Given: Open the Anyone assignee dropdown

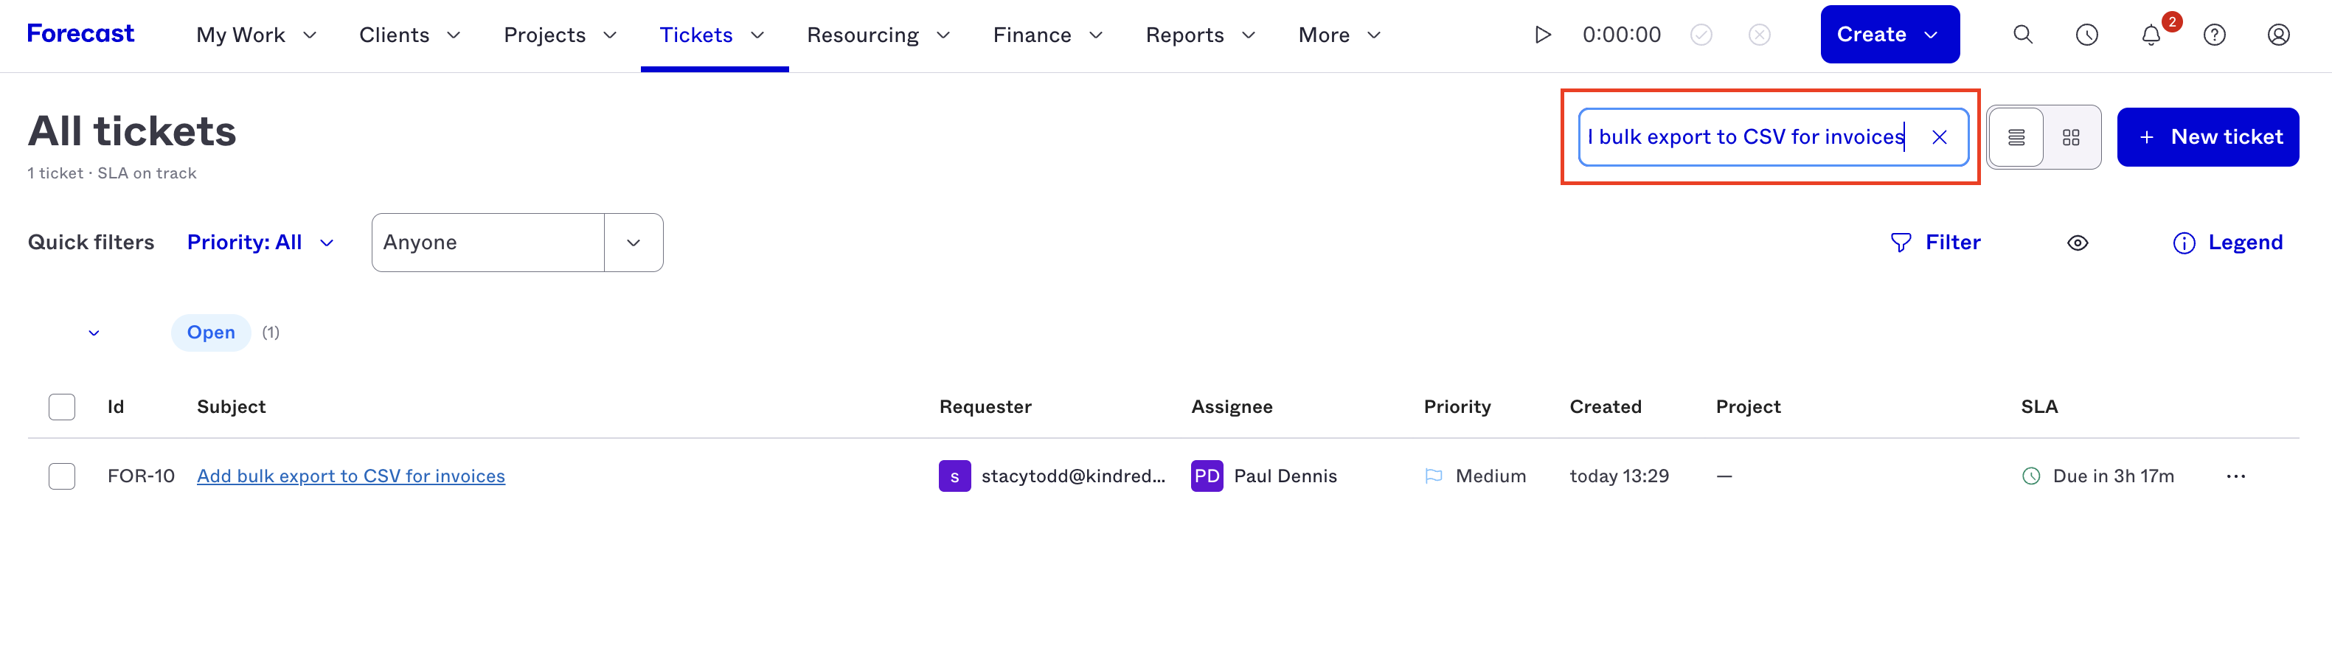Looking at the screenshot, I should [x=517, y=243].
